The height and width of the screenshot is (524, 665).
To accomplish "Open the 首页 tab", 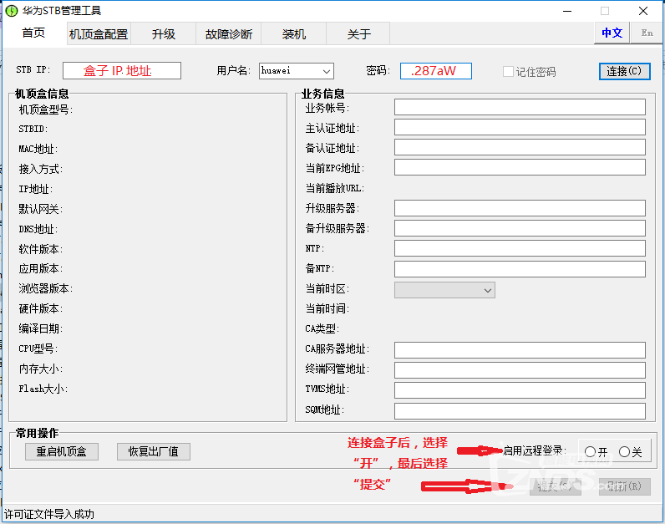I will click(34, 33).
